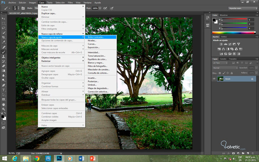Click Photoshop icon in Windows taskbar
The width and height of the screenshot is (259, 162).
59,158
